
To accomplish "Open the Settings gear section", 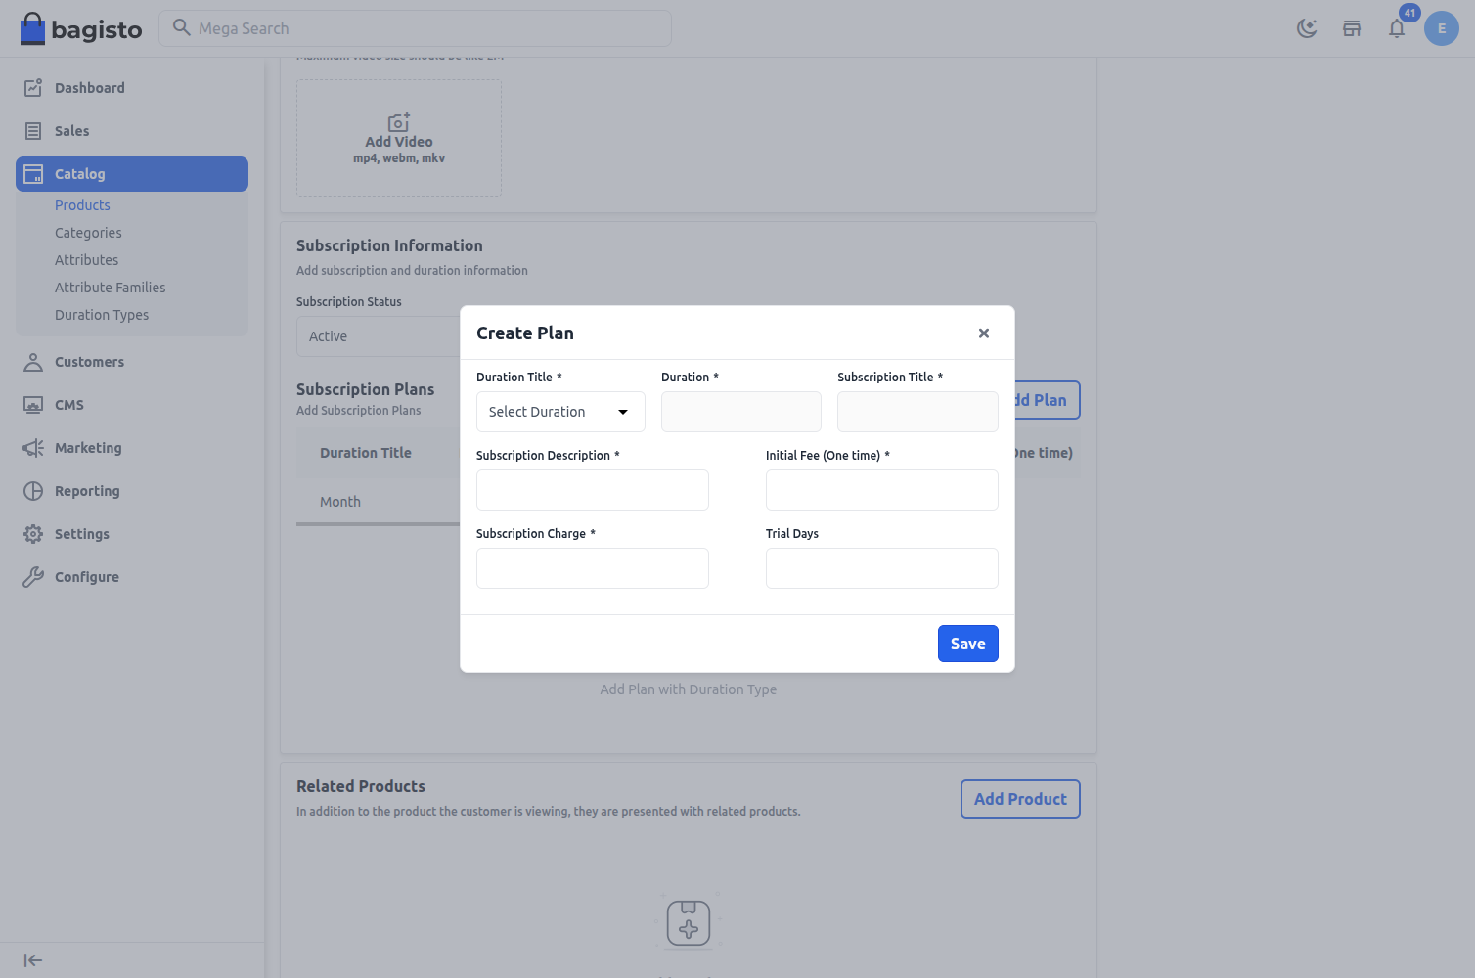I will tap(33, 533).
